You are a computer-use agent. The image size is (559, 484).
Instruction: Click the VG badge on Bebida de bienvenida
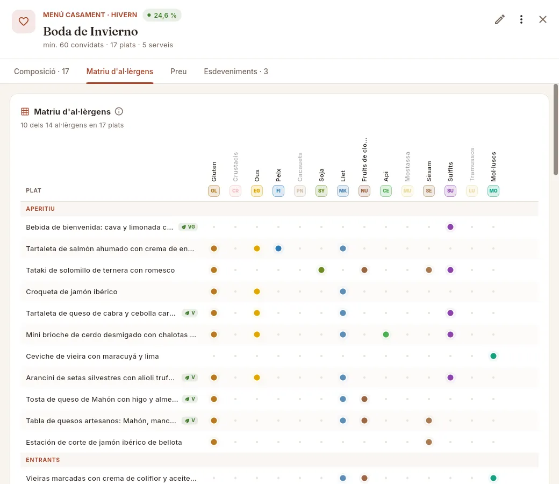click(x=188, y=227)
